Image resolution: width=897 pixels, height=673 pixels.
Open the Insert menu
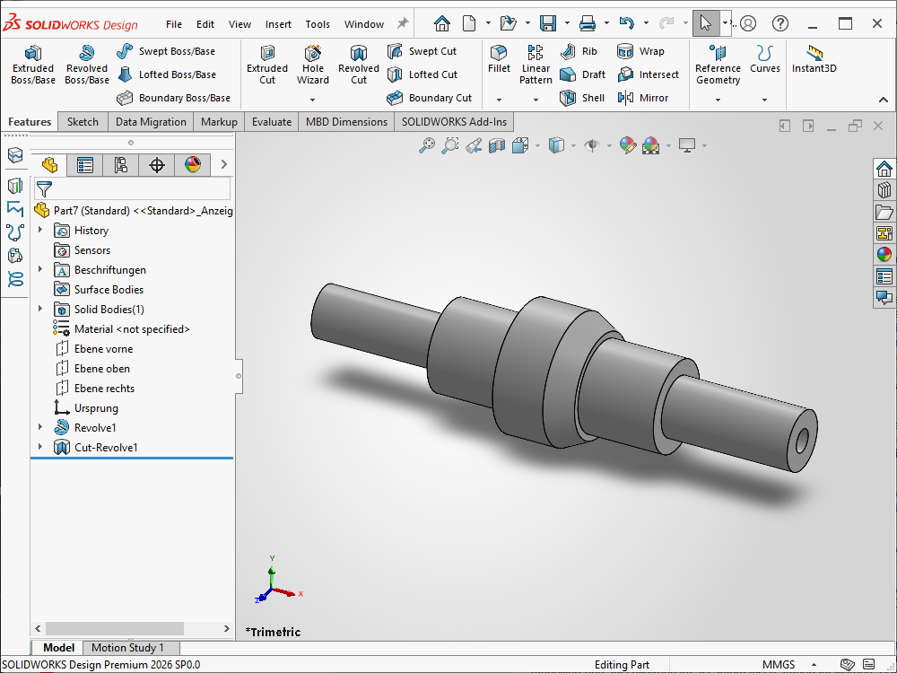pos(278,24)
